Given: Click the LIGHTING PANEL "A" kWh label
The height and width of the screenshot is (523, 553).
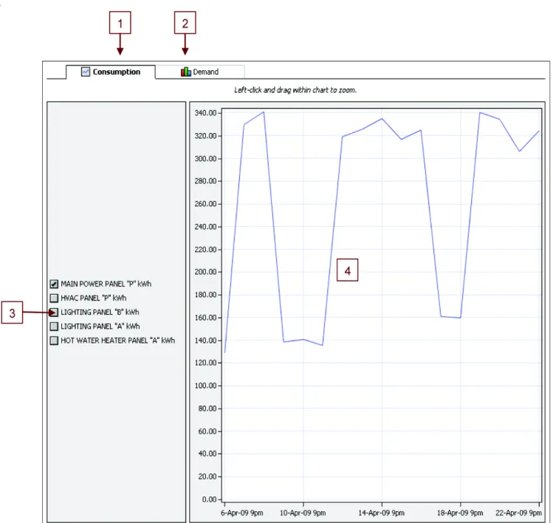Looking at the screenshot, I should click(100, 327).
